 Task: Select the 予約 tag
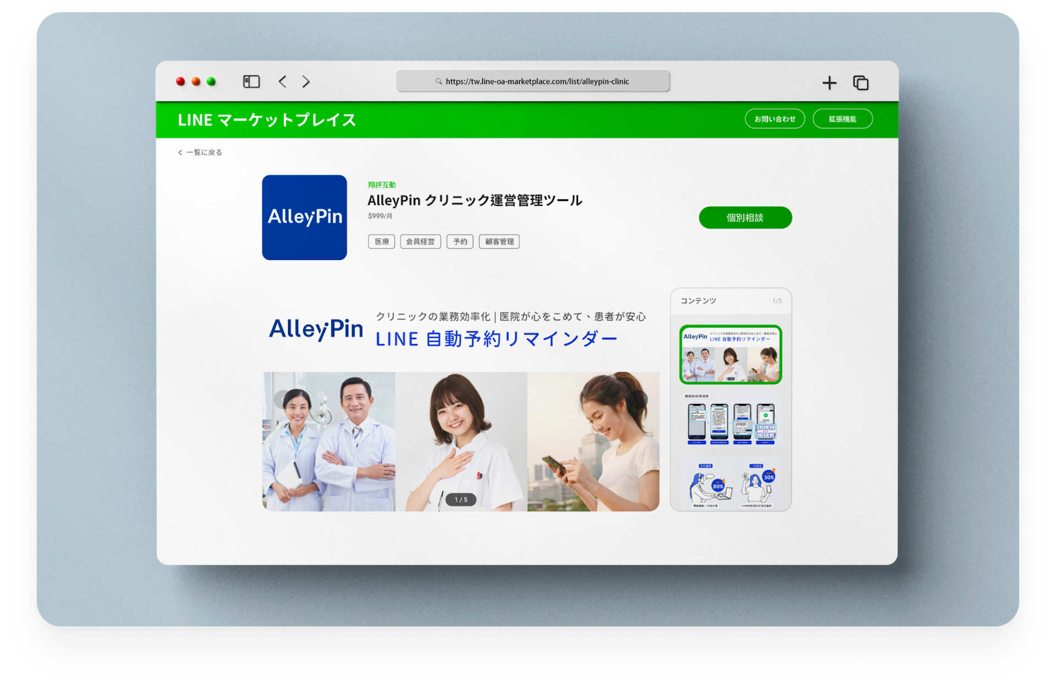460,242
